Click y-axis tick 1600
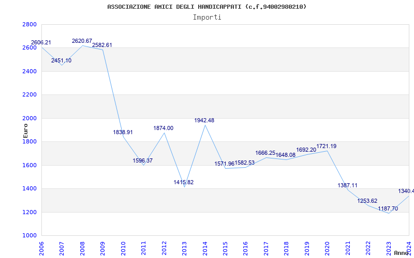Image resolution: width=414 pixels, height=258 pixels. coord(29,165)
